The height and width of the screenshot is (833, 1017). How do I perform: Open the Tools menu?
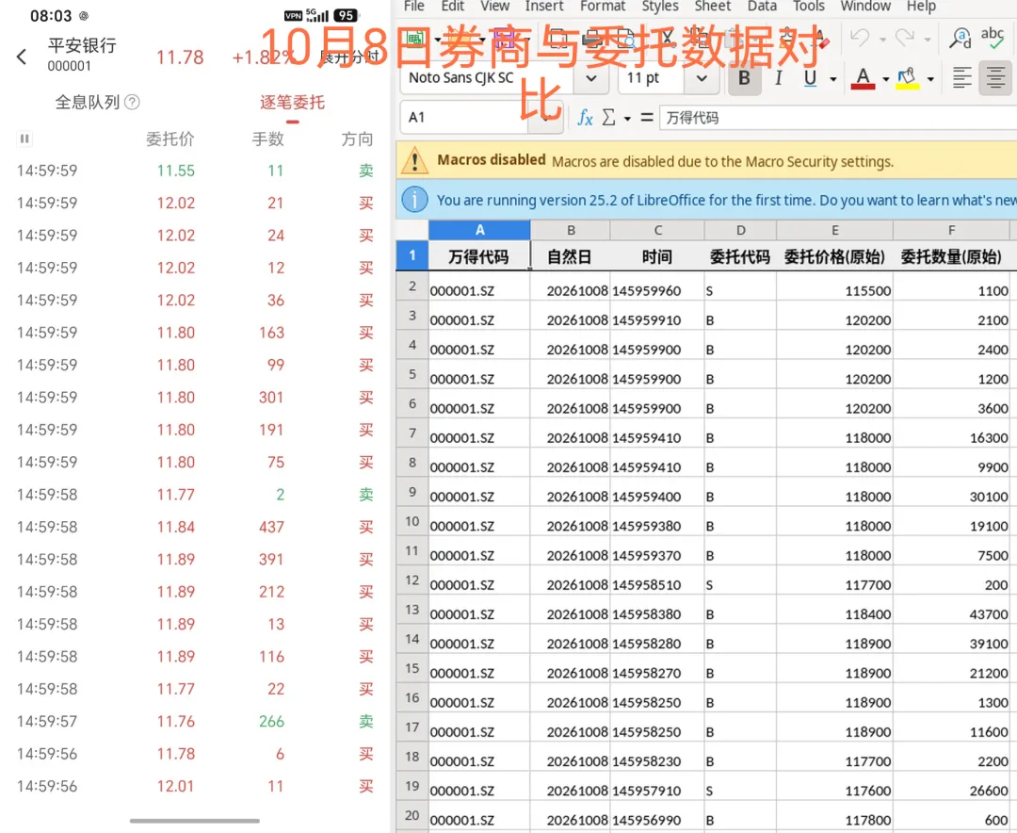click(809, 7)
